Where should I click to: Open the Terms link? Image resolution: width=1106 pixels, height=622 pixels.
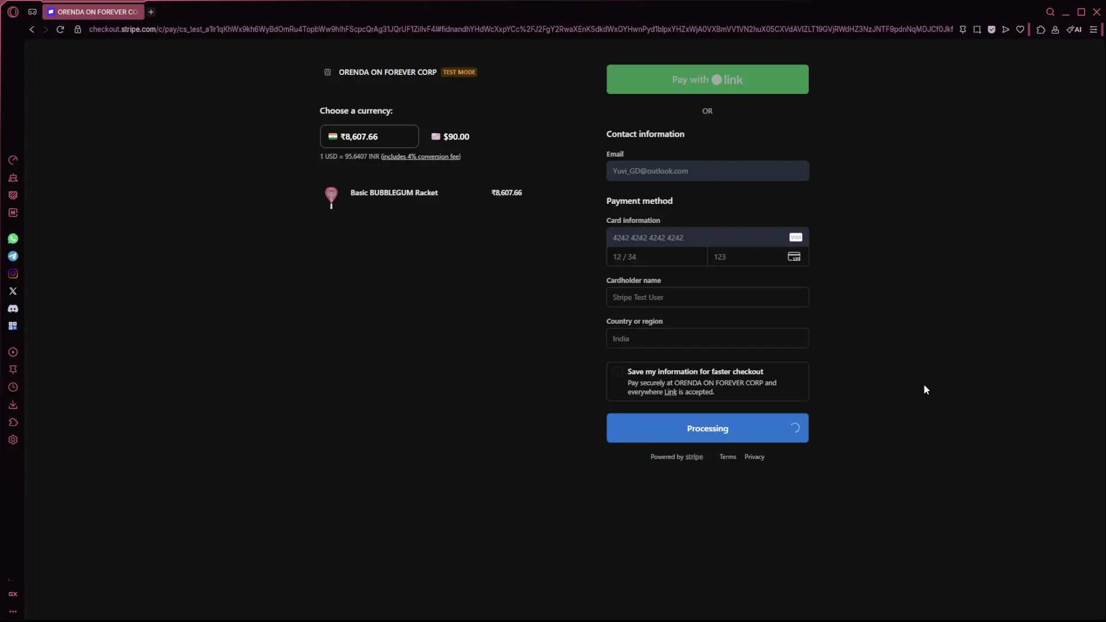728,457
